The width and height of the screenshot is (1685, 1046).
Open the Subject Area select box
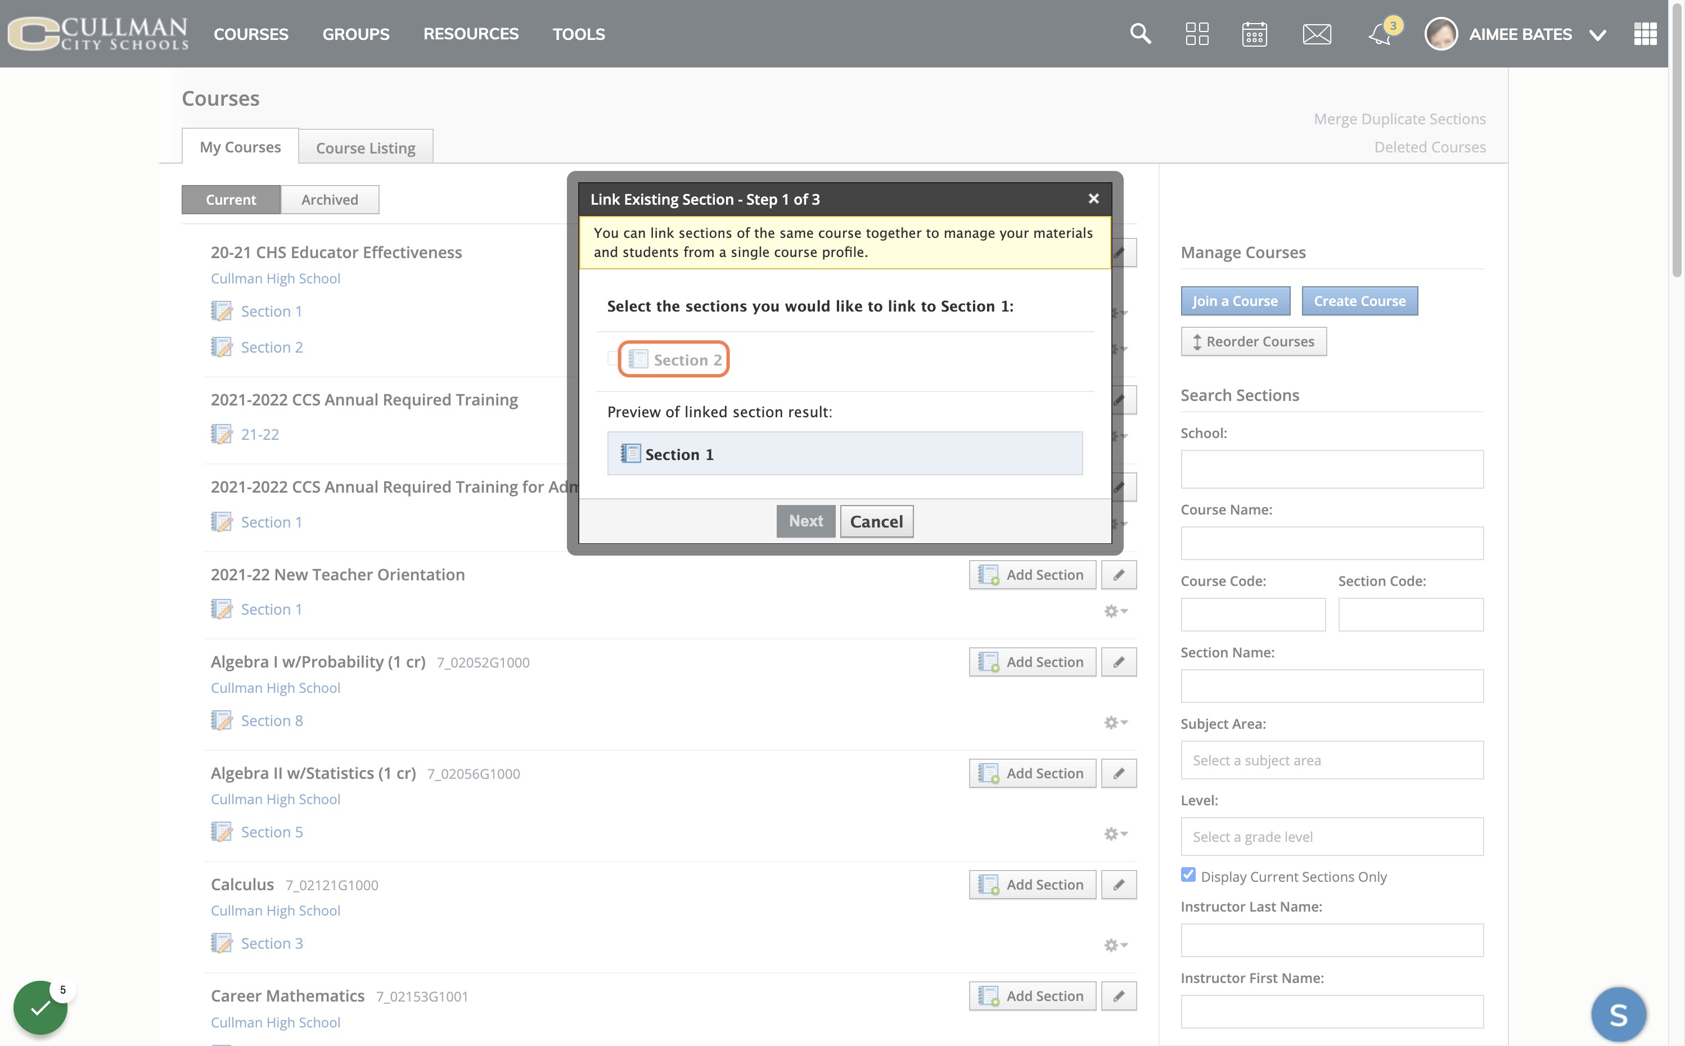[x=1332, y=760]
